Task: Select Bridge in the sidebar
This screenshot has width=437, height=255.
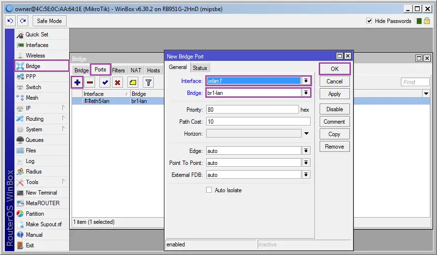Action: point(42,66)
